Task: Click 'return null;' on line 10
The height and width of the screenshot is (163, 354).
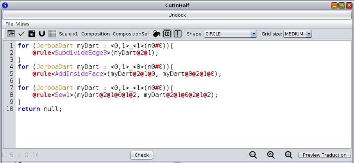Action: click(40, 109)
